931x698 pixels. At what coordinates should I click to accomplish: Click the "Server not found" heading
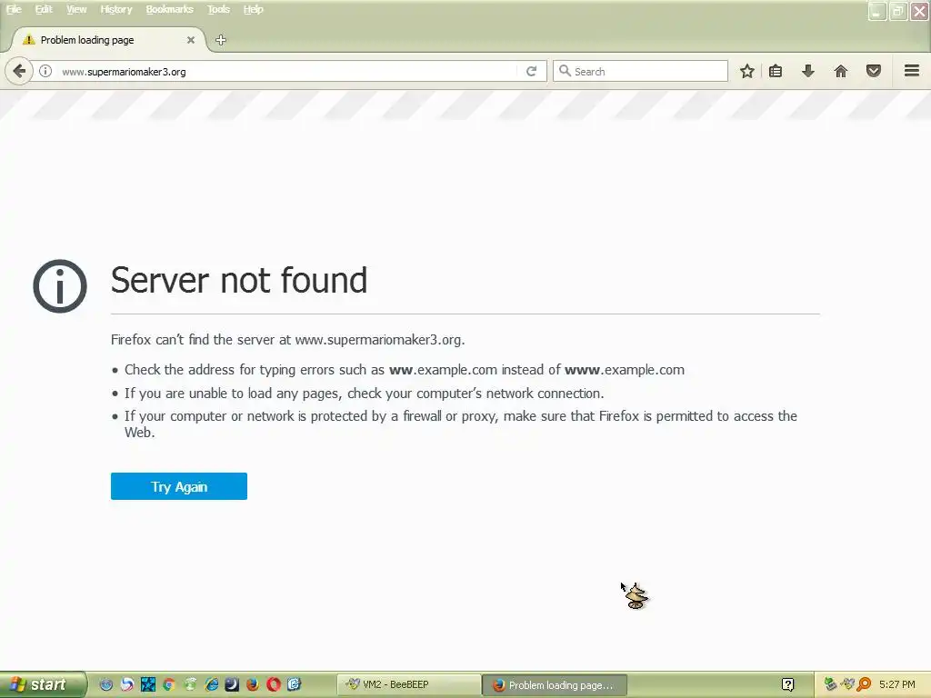[x=239, y=280]
